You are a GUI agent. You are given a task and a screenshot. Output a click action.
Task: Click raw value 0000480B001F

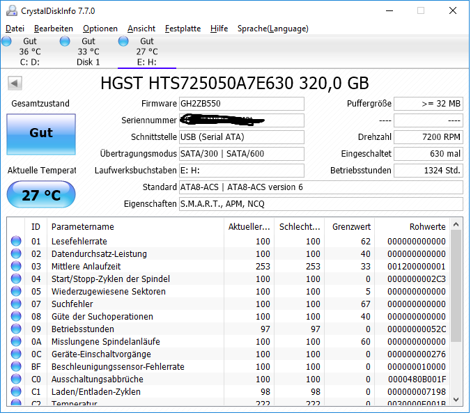417,379
